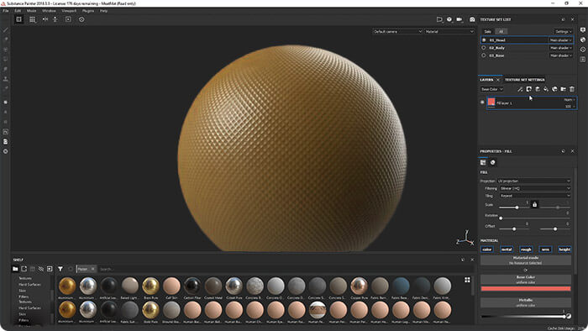This screenshot has width=588, height=331.
Task: Click the import resource icon in the Shelf
Action: click(x=24, y=269)
